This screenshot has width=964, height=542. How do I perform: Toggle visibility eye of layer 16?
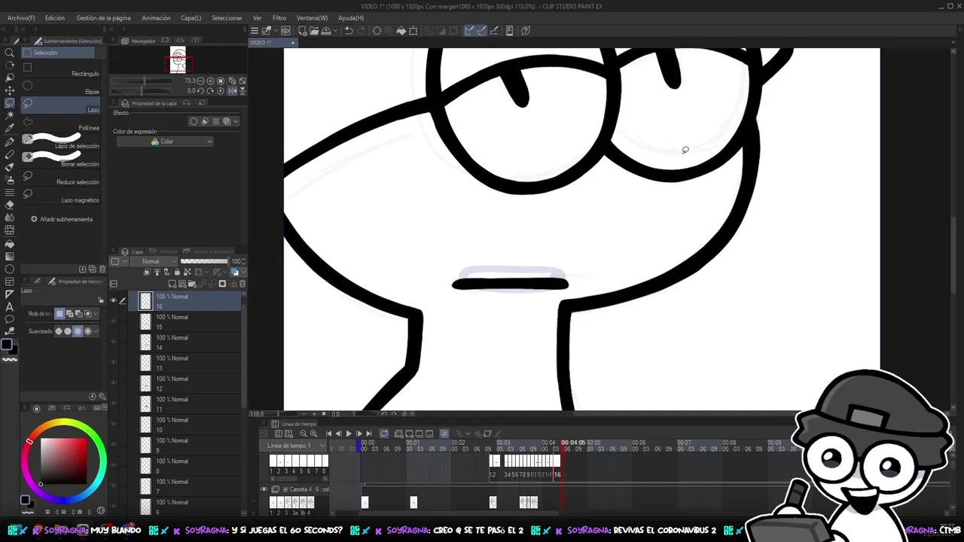113,300
